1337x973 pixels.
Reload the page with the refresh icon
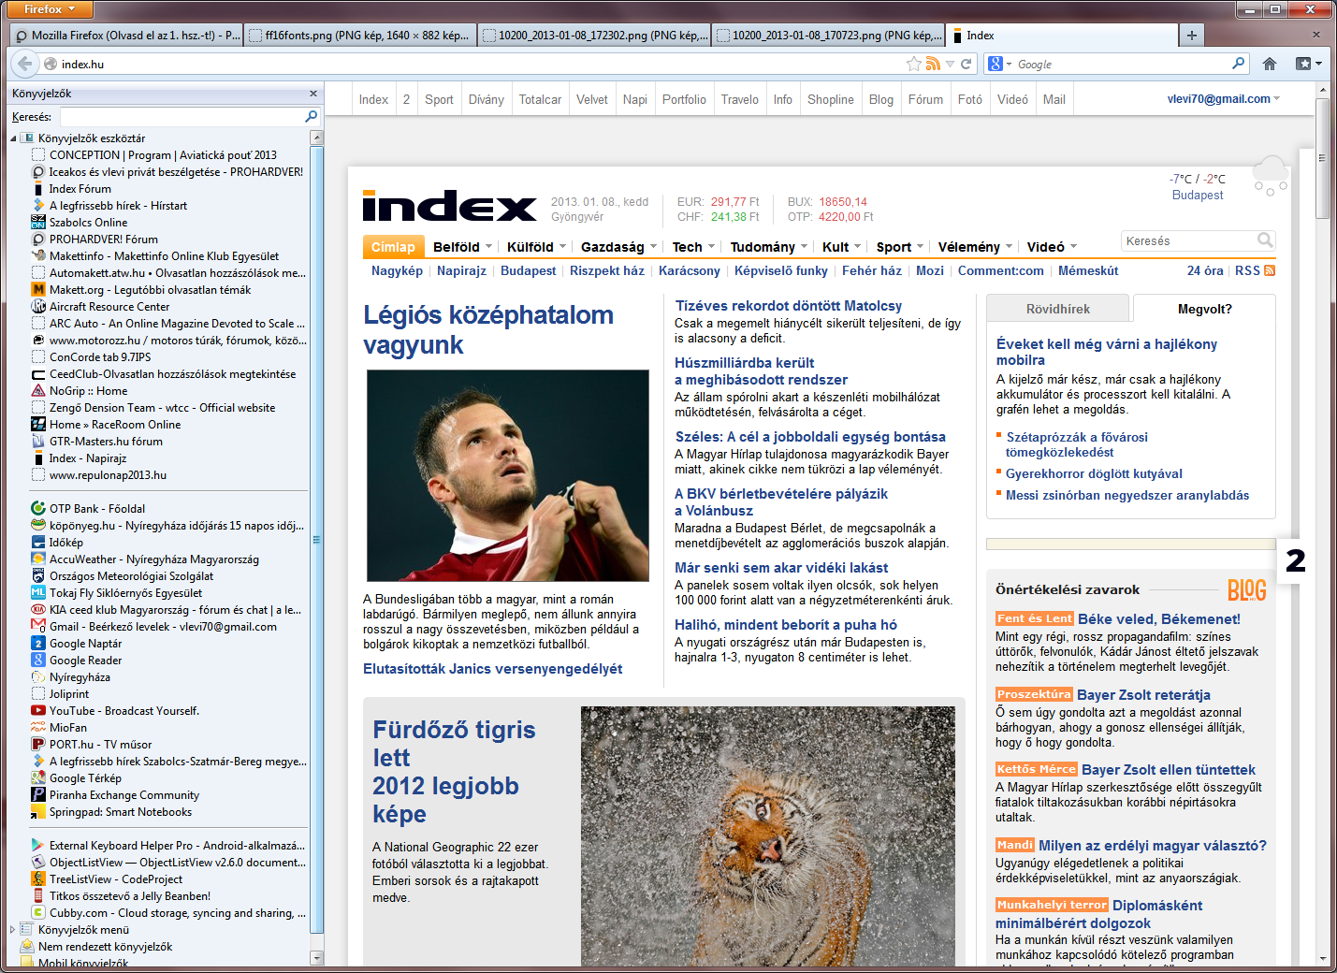point(966,64)
